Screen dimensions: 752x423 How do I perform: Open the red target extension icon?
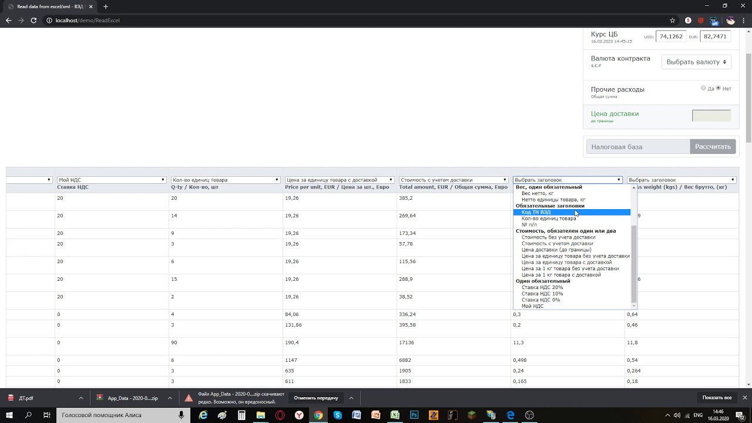[701, 20]
